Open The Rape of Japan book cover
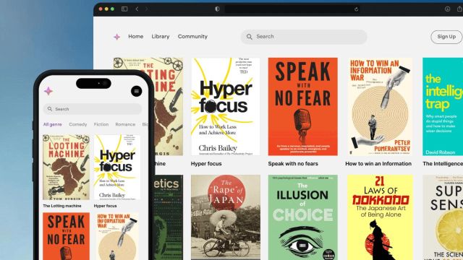The width and height of the screenshot is (463, 260). [x=226, y=217]
